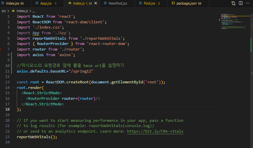
Task: Collapse the root.render fold arrow at line 14
Action: click(14, 88)
